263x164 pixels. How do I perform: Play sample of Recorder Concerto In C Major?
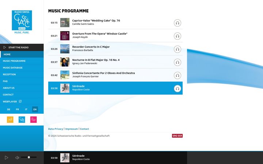coord(177,49)
